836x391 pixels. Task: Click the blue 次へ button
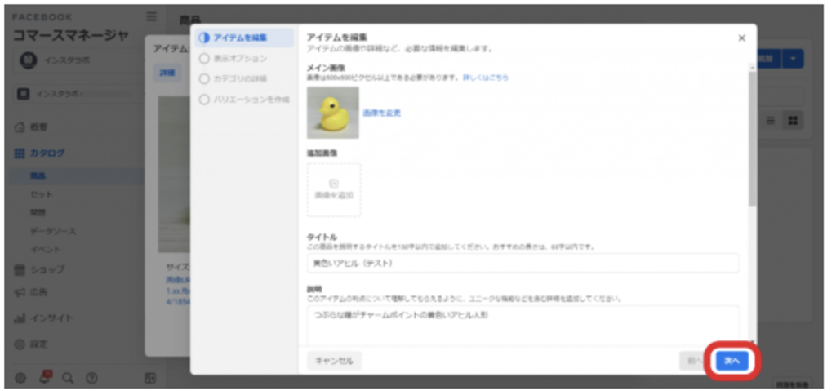731,360
